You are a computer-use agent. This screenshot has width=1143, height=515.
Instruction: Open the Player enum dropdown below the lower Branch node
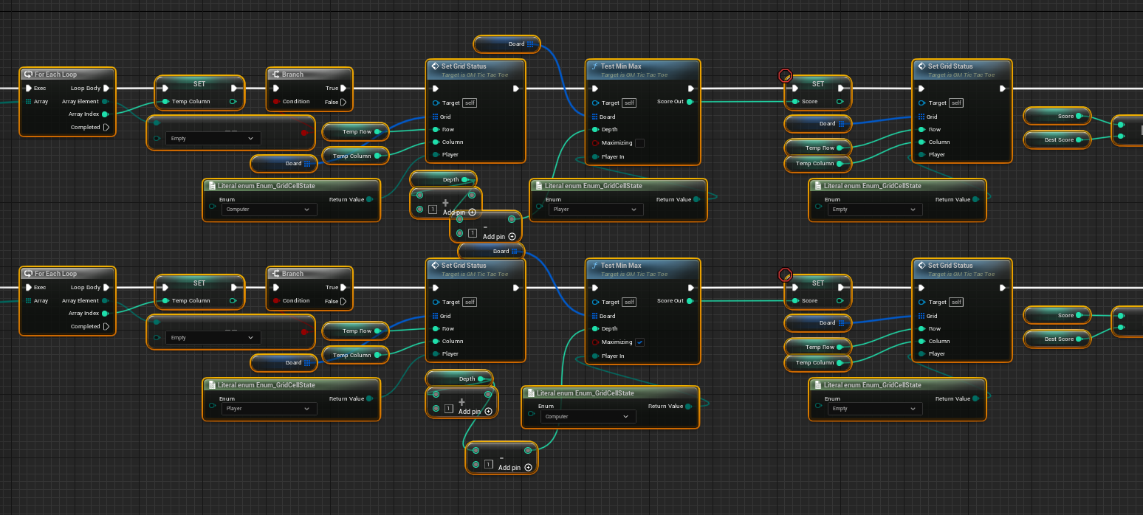point(270,409)
